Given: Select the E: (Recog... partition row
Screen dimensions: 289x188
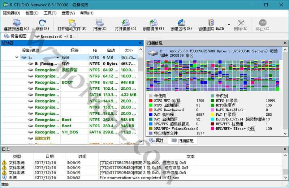Looking at the screenshot, I should (69, 64).
